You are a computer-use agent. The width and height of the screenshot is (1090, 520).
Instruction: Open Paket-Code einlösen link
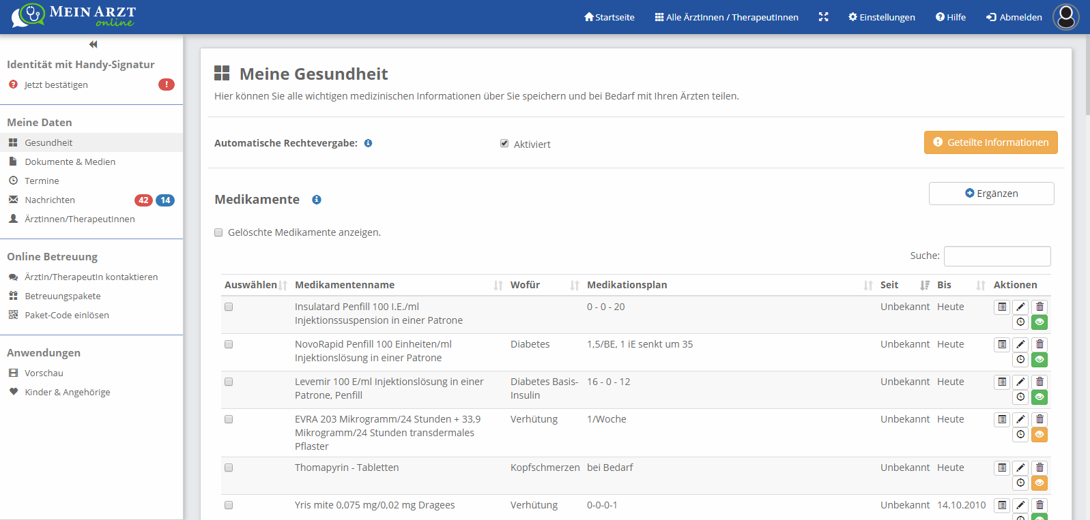coord(67,315)
